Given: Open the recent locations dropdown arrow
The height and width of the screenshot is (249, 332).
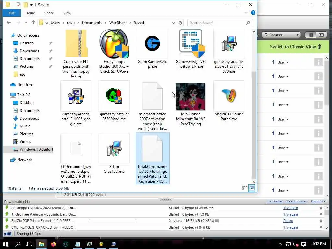Looking at the screenshot, I should [26, 22].
